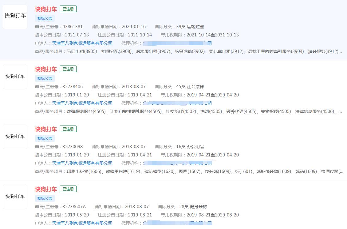Click 已注册 badge in the 43861381 entry
Viewport: 347px width, 229px height.
click(68, 9)
